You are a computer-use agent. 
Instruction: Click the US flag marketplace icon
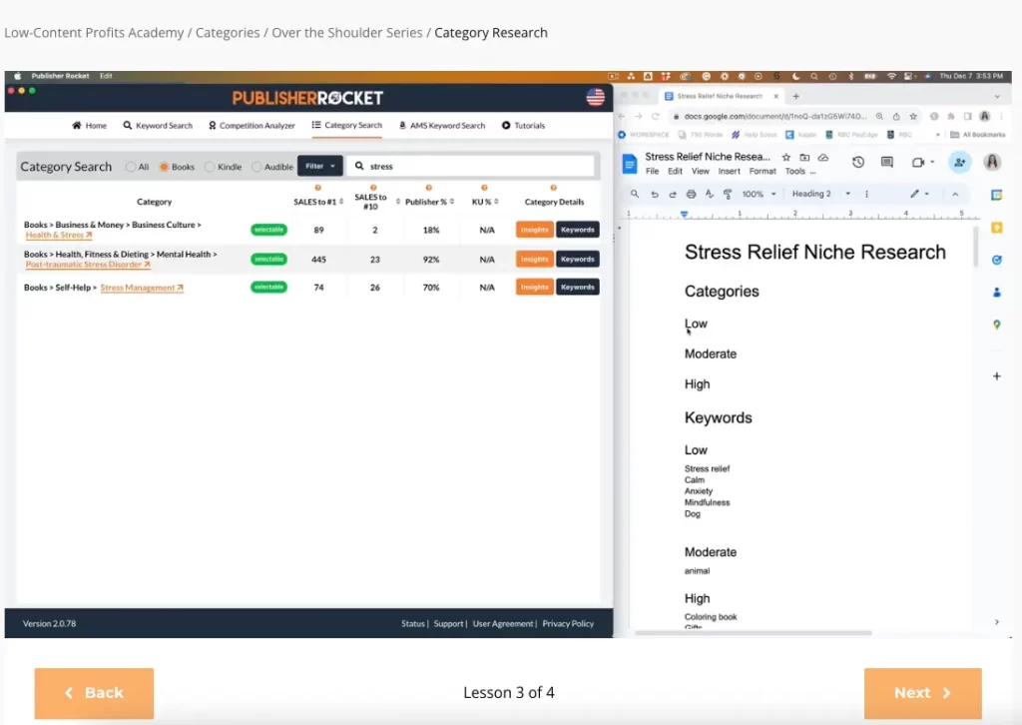point(595,97)
